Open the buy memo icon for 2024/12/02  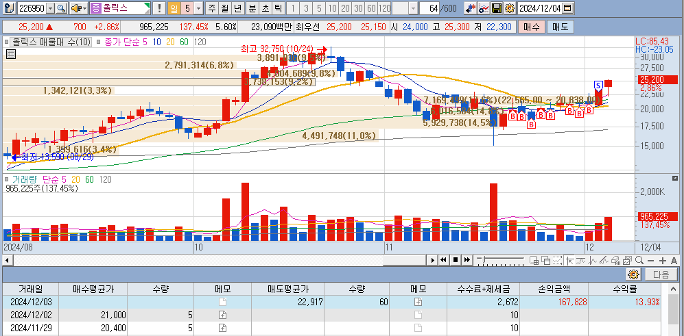(222, 315)
